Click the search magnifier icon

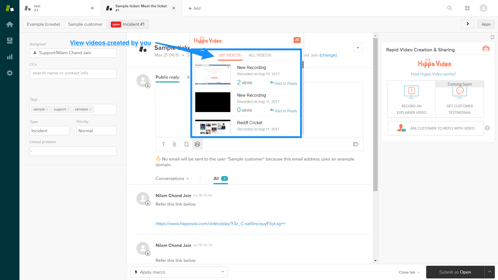449,8
